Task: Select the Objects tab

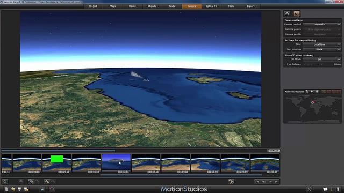Action: coord(152,6)
